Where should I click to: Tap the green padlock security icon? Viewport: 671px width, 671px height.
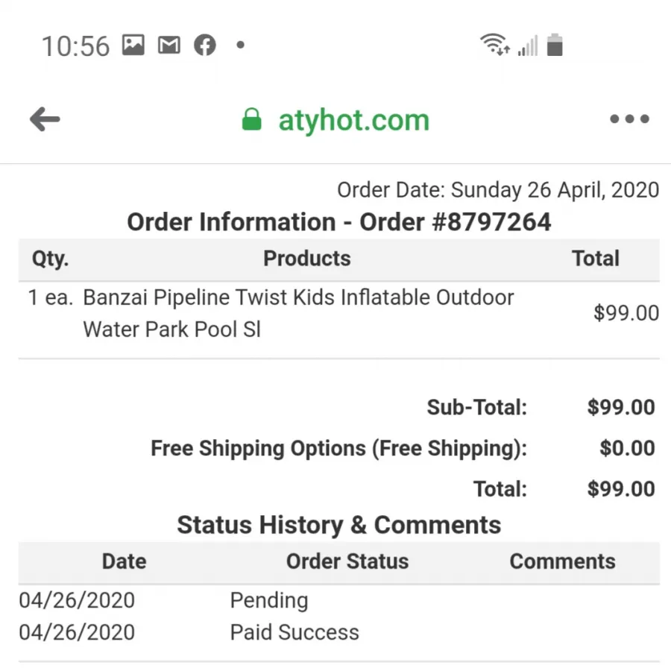[x=252, y=119]
